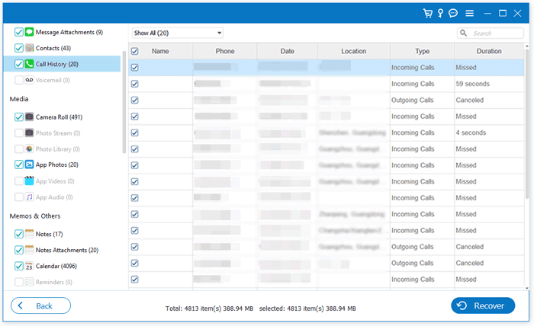Uncheck the Notes (17) checkbox

[x=19, y=234]
